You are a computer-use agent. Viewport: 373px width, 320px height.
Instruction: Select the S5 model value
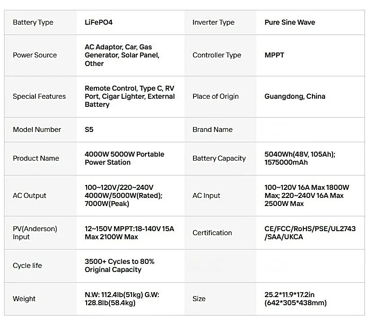pyautogui.click(x=89, y=130)
